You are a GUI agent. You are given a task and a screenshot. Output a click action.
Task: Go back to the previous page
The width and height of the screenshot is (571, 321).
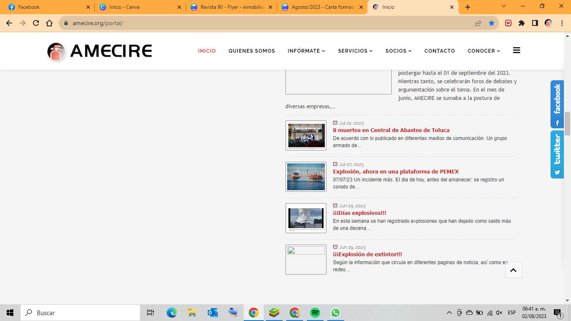click(x=9, y=23)
